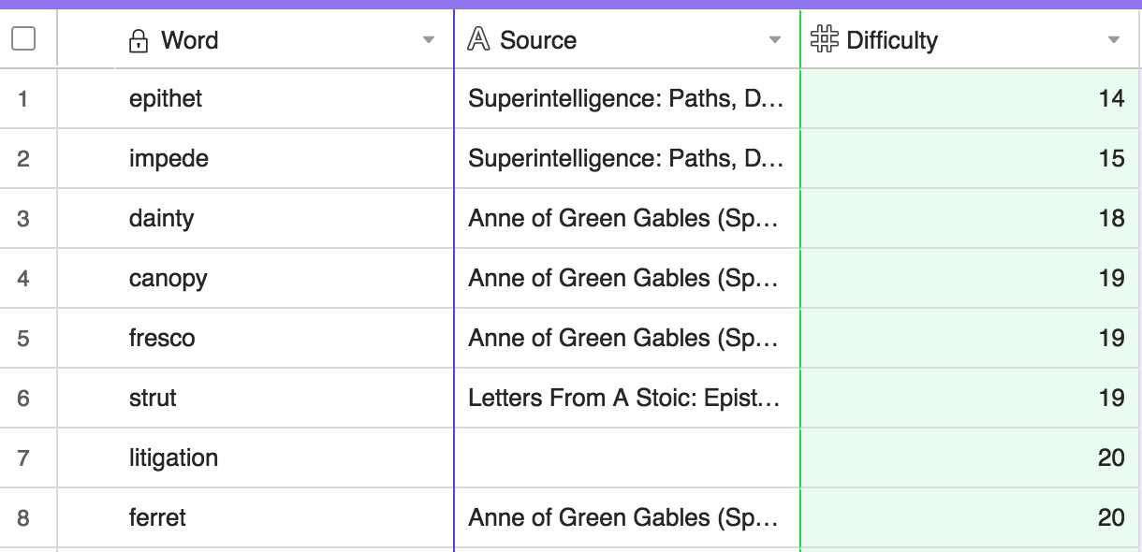Click the empty Source cell for litigation
Screen dimensions: 1142x552
click(x=626, y=458)
